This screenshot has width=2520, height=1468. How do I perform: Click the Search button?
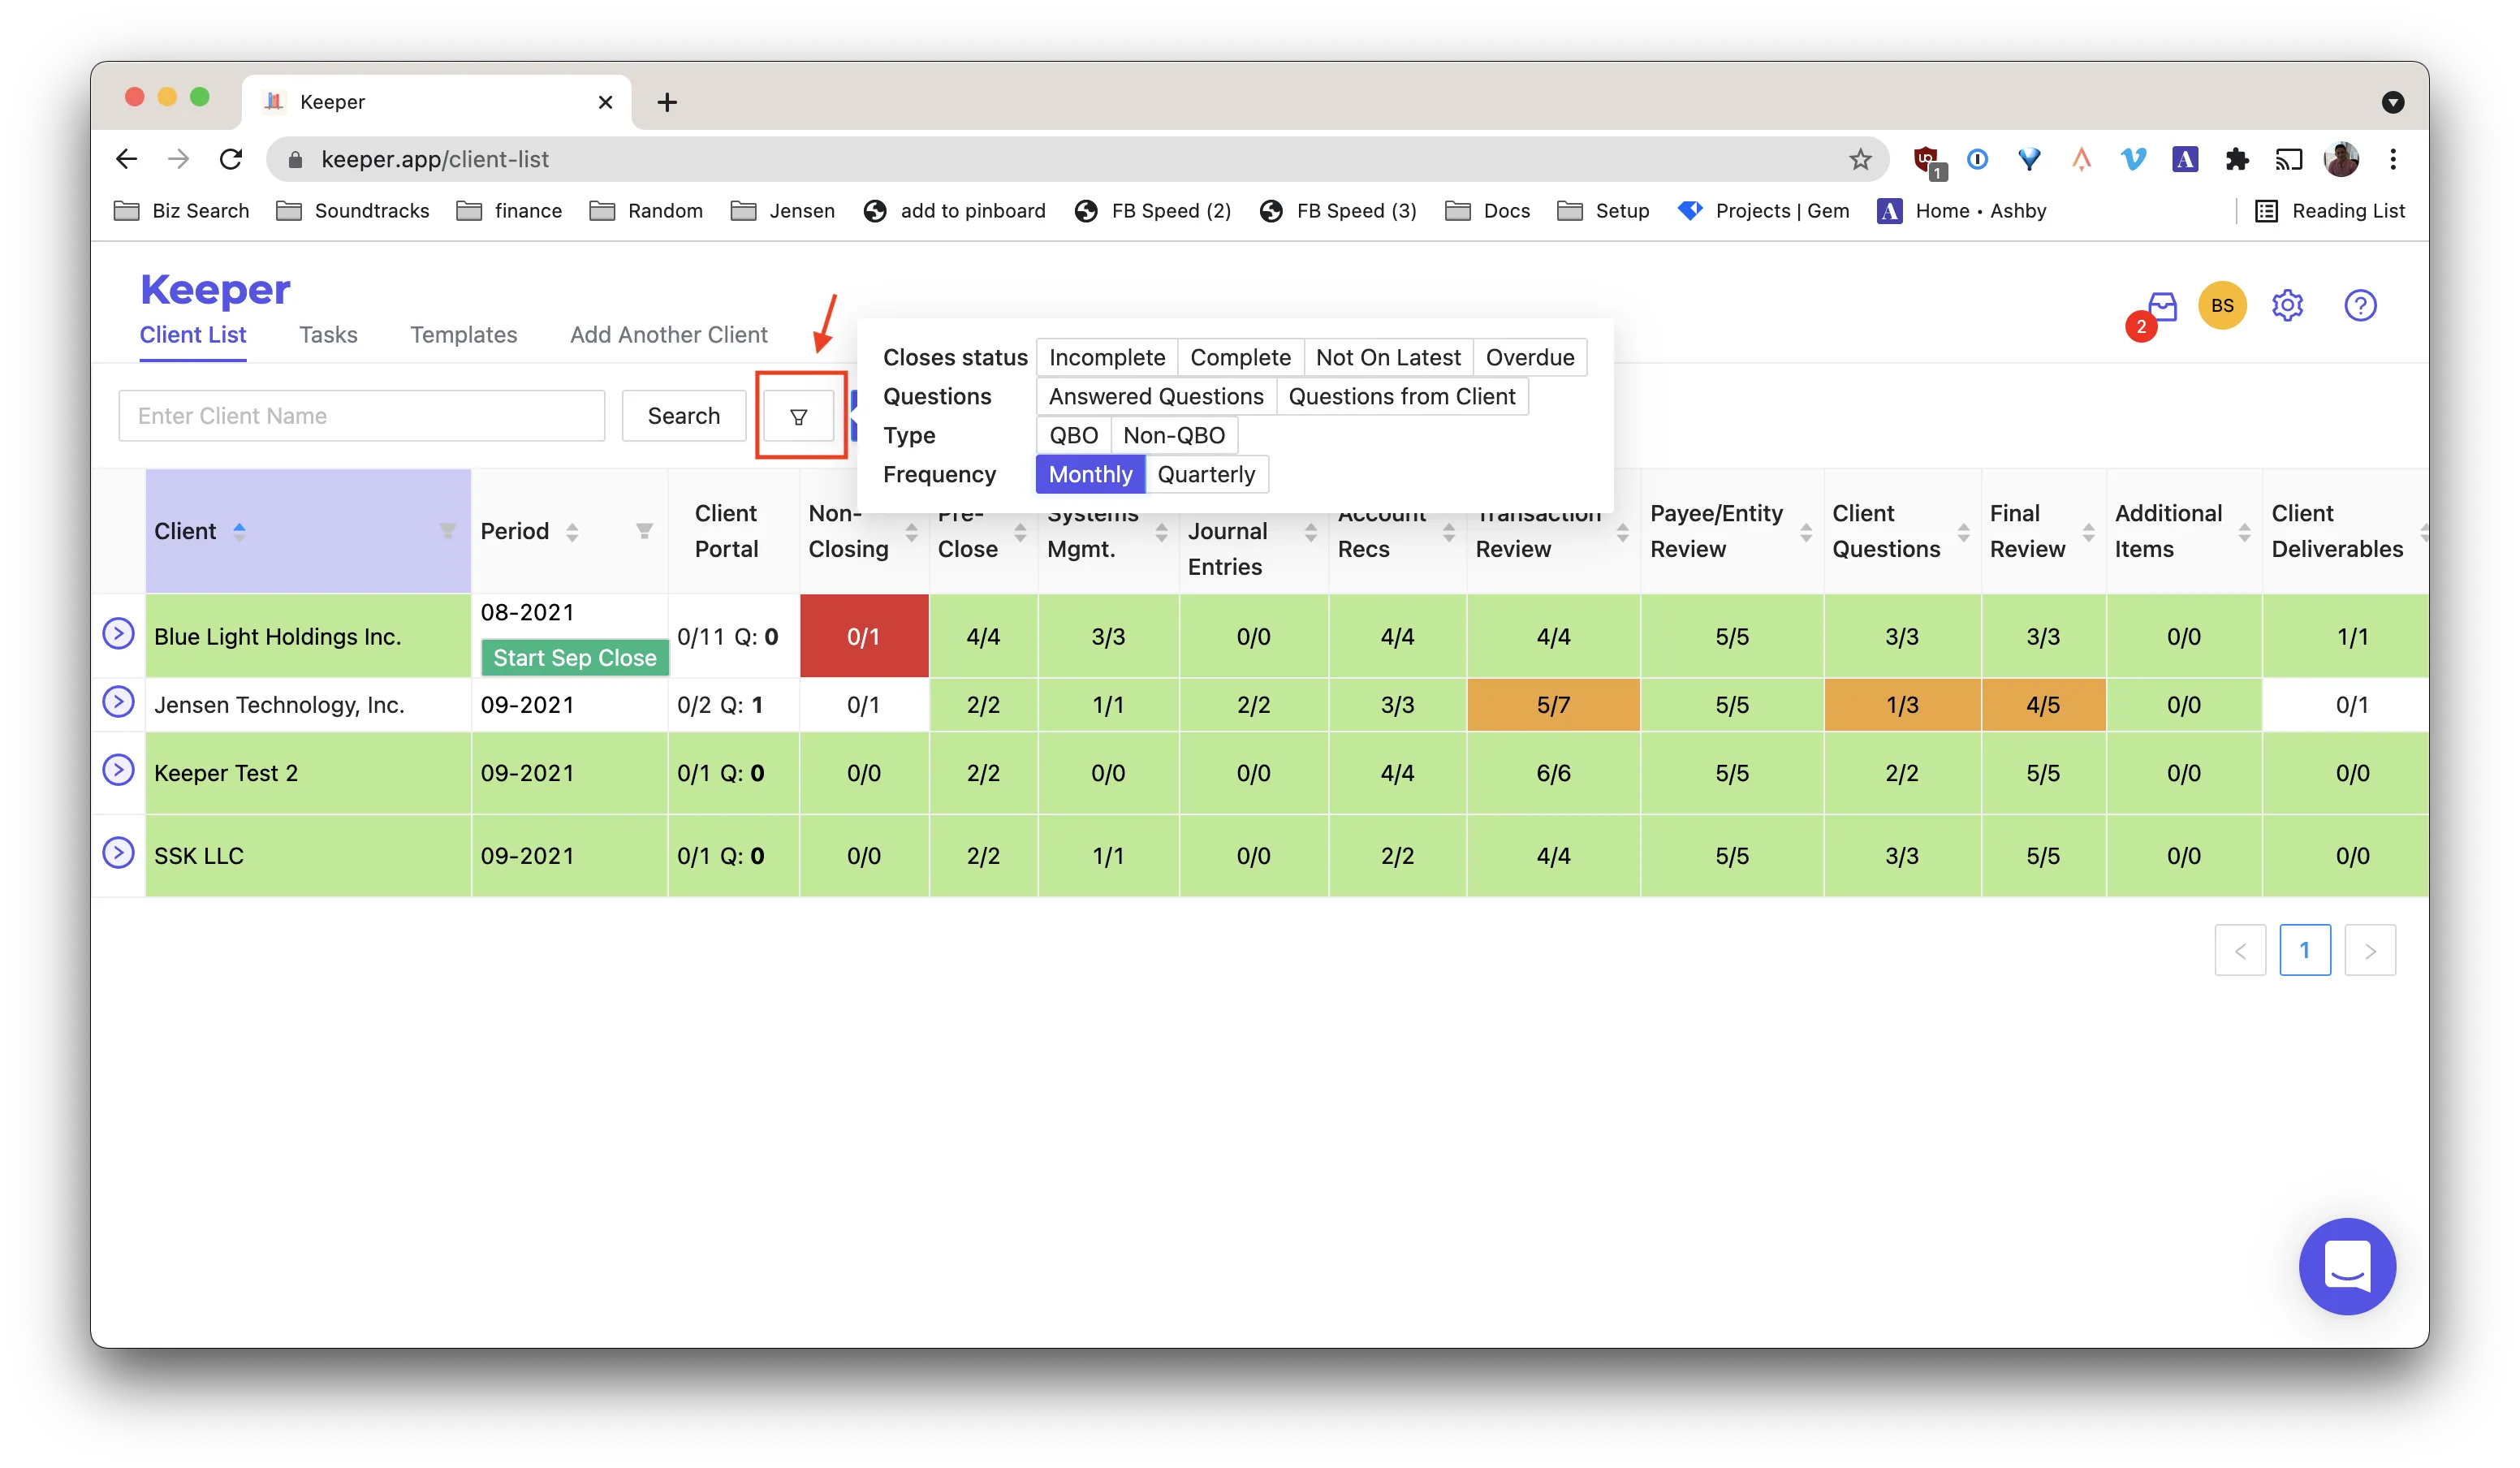[x=683, y=416]
